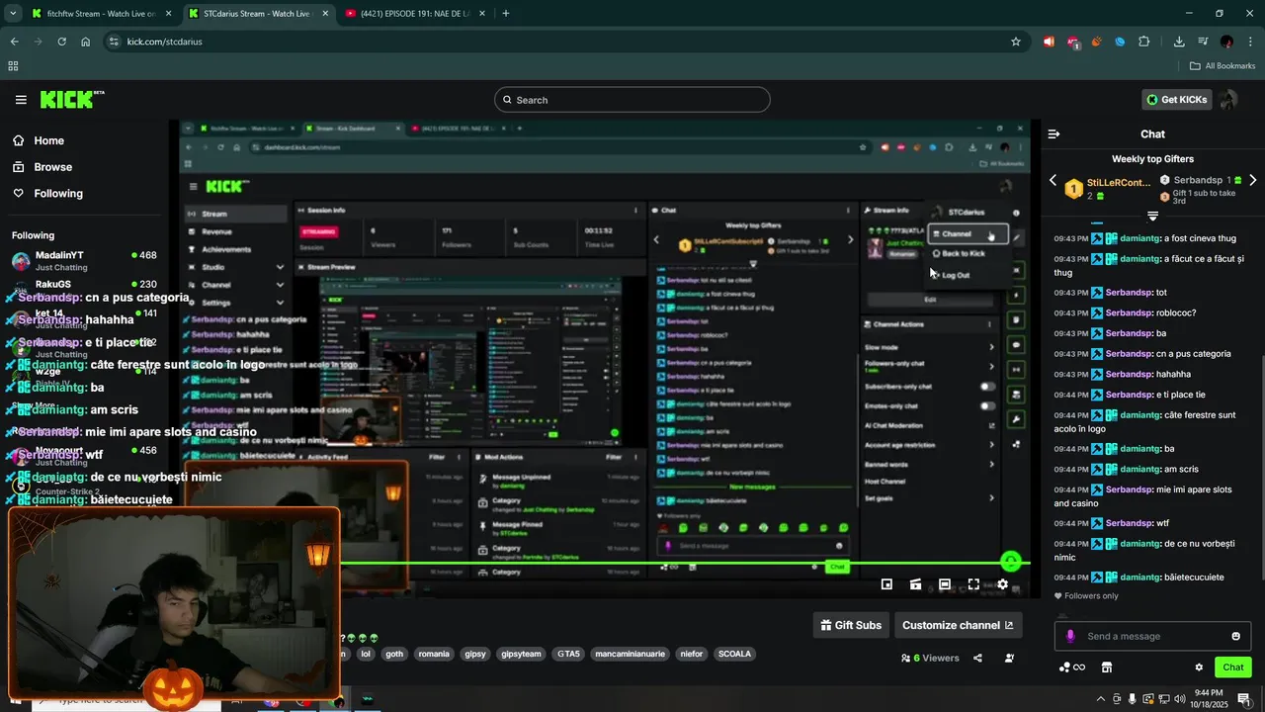Click the 'wtf' chat message
This screenshot has height=712, width=1265.
[x=1112, y=523]
